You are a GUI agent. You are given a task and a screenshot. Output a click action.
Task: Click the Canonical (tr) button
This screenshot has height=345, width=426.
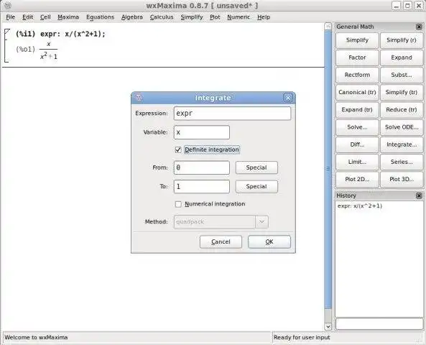[357, 92]
